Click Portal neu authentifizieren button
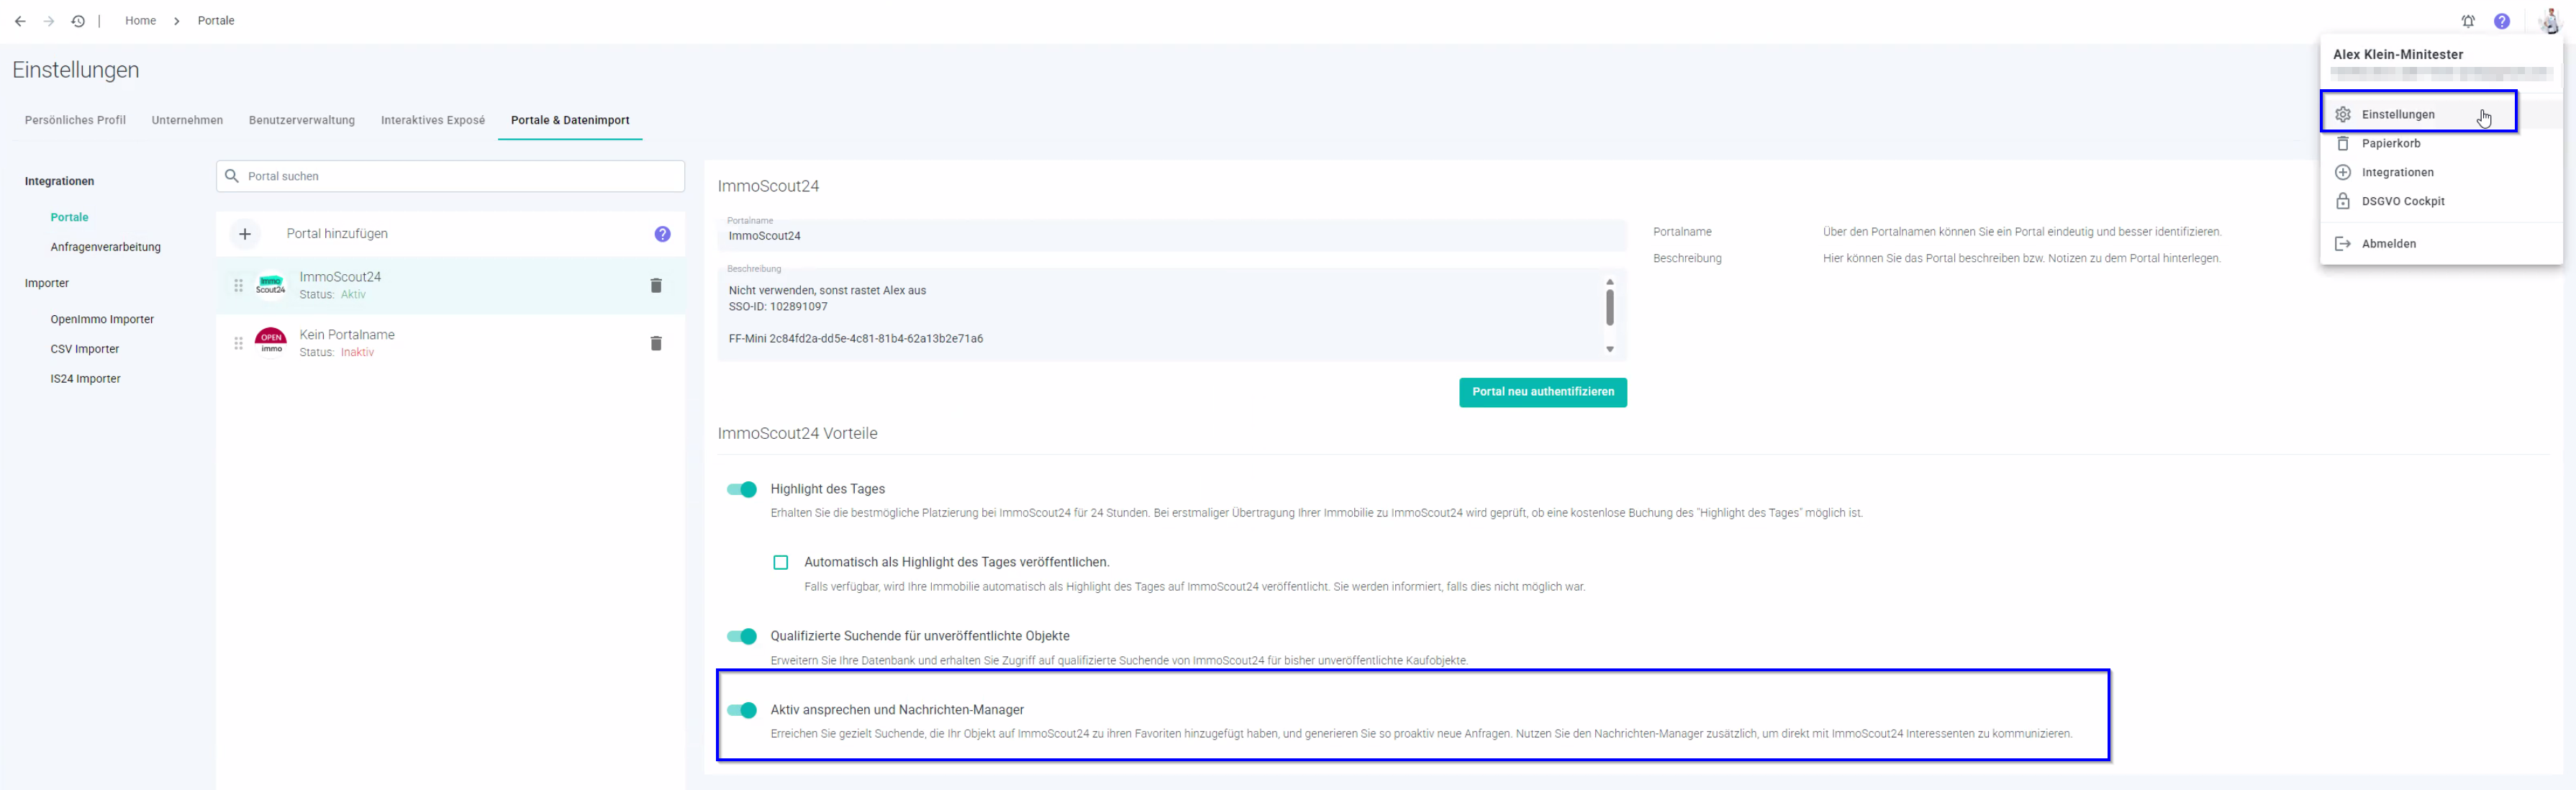 coord(1542,392)
